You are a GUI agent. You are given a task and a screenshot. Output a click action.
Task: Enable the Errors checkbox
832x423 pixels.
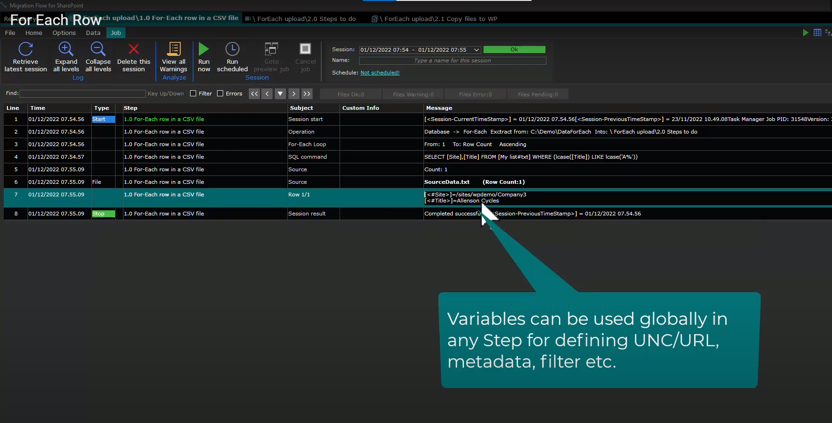[220, 94]
